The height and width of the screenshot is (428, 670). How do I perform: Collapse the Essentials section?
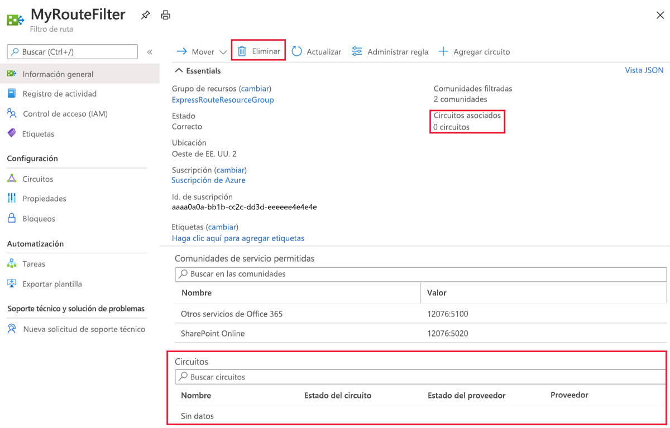pyautogui.click(x=179, y=71)
